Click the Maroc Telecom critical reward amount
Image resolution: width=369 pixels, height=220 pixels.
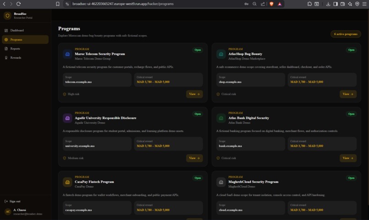coord(153,82)
